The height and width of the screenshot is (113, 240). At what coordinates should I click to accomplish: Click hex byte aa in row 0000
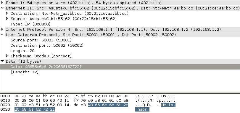(x=38, y=96)
